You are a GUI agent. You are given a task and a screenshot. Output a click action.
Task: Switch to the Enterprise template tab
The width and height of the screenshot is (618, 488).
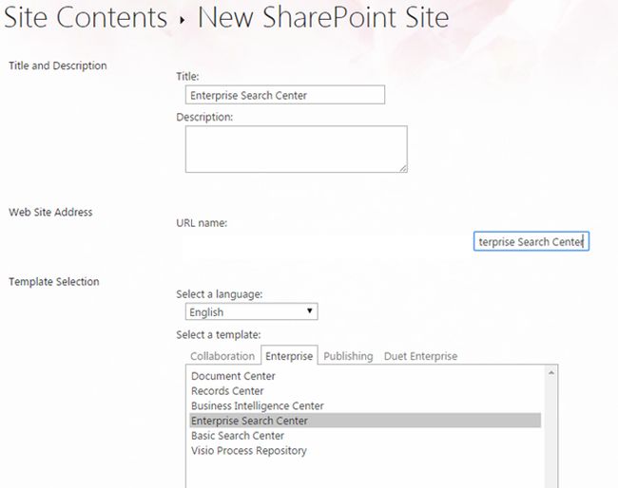click(289, 356)
